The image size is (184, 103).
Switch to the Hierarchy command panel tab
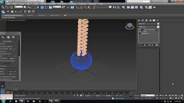[x=146, y=21]
